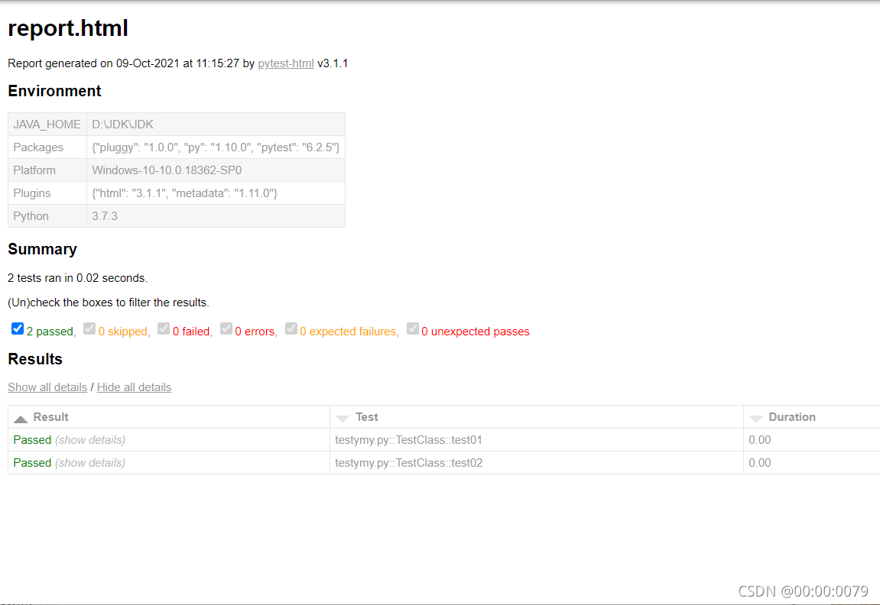Toggle the 0 expected failures checkbox

click(x=291, y=328)
